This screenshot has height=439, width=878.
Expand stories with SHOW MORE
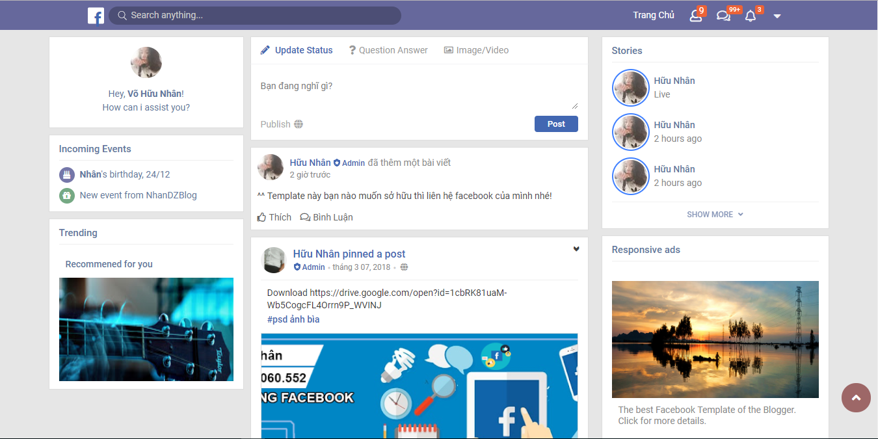pos(715,214)
